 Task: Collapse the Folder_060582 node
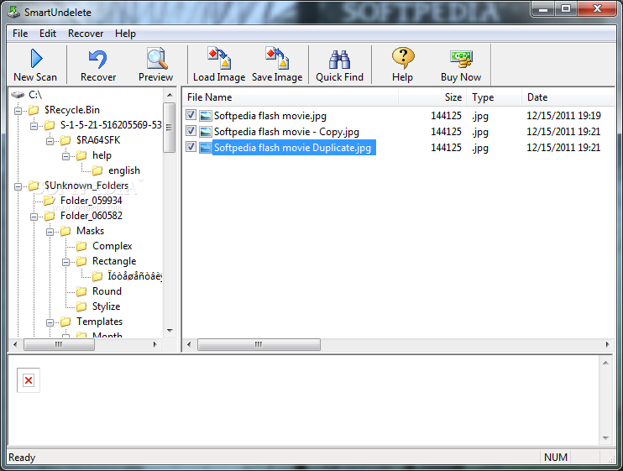click(34, 217)
